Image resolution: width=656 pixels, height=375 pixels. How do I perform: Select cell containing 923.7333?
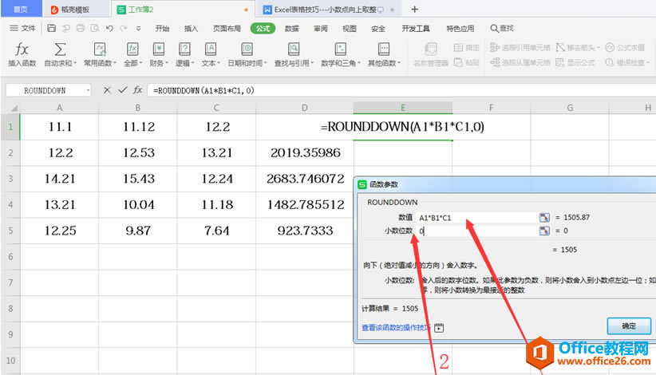[x=305, y=231]
